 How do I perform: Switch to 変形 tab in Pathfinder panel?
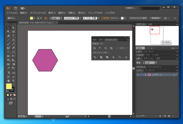pyautogui.click(x=95, y=40)
